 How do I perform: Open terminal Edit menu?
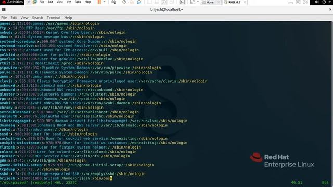tap(14, 18)
